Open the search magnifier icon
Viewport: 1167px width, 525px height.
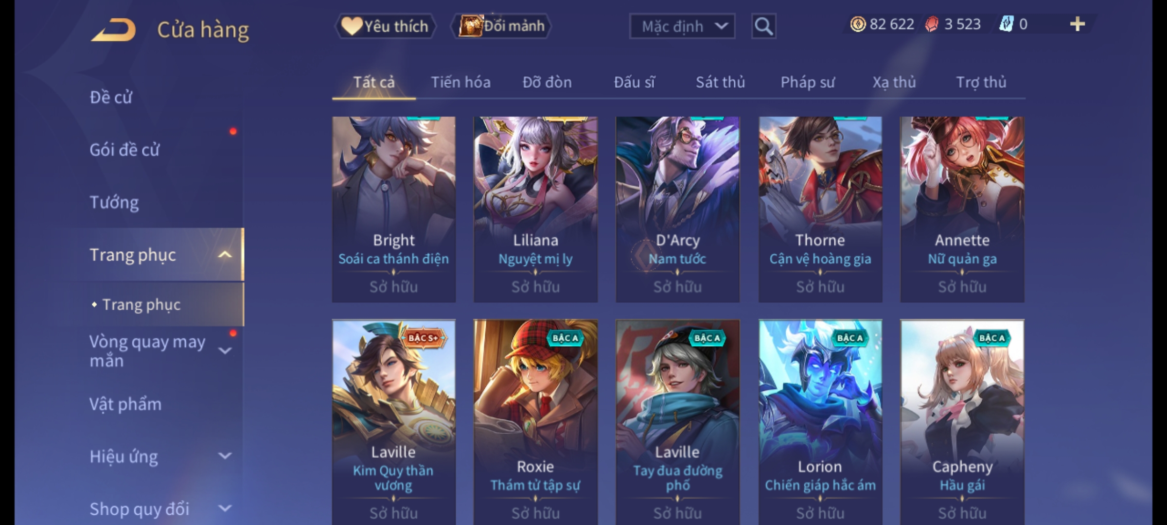pos(763,26)
